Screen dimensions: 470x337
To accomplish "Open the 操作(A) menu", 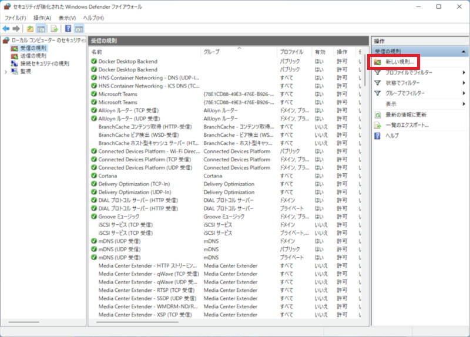I will click(42, 18).
